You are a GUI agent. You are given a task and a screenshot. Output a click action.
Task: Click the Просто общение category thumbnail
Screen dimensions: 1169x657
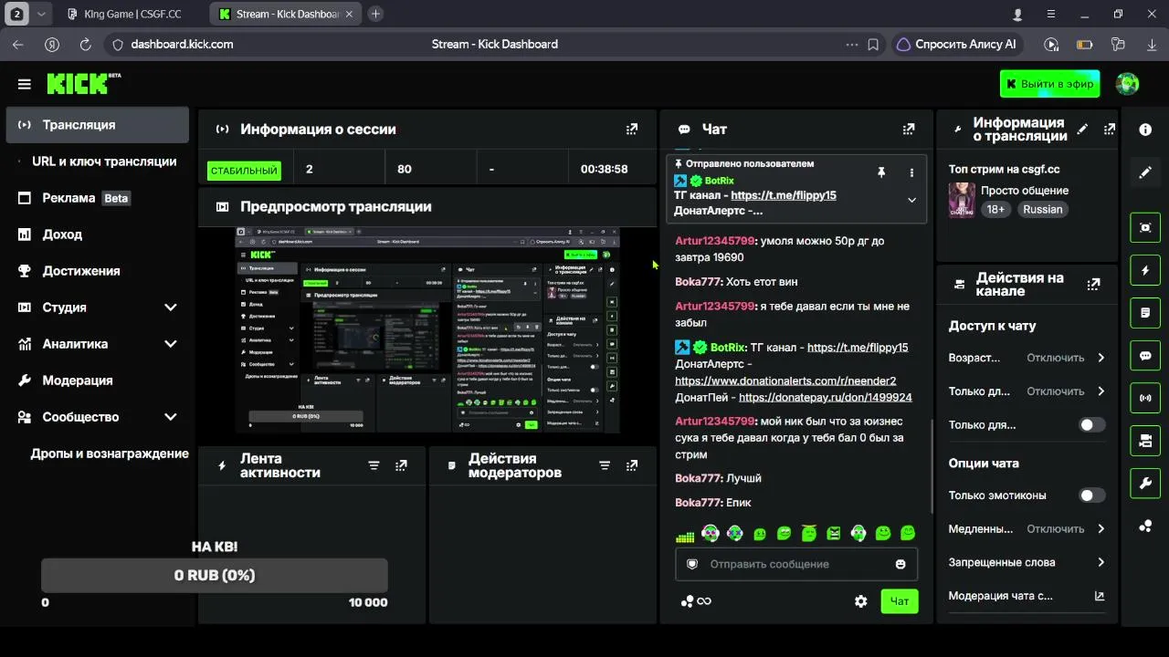click(962, 200)
